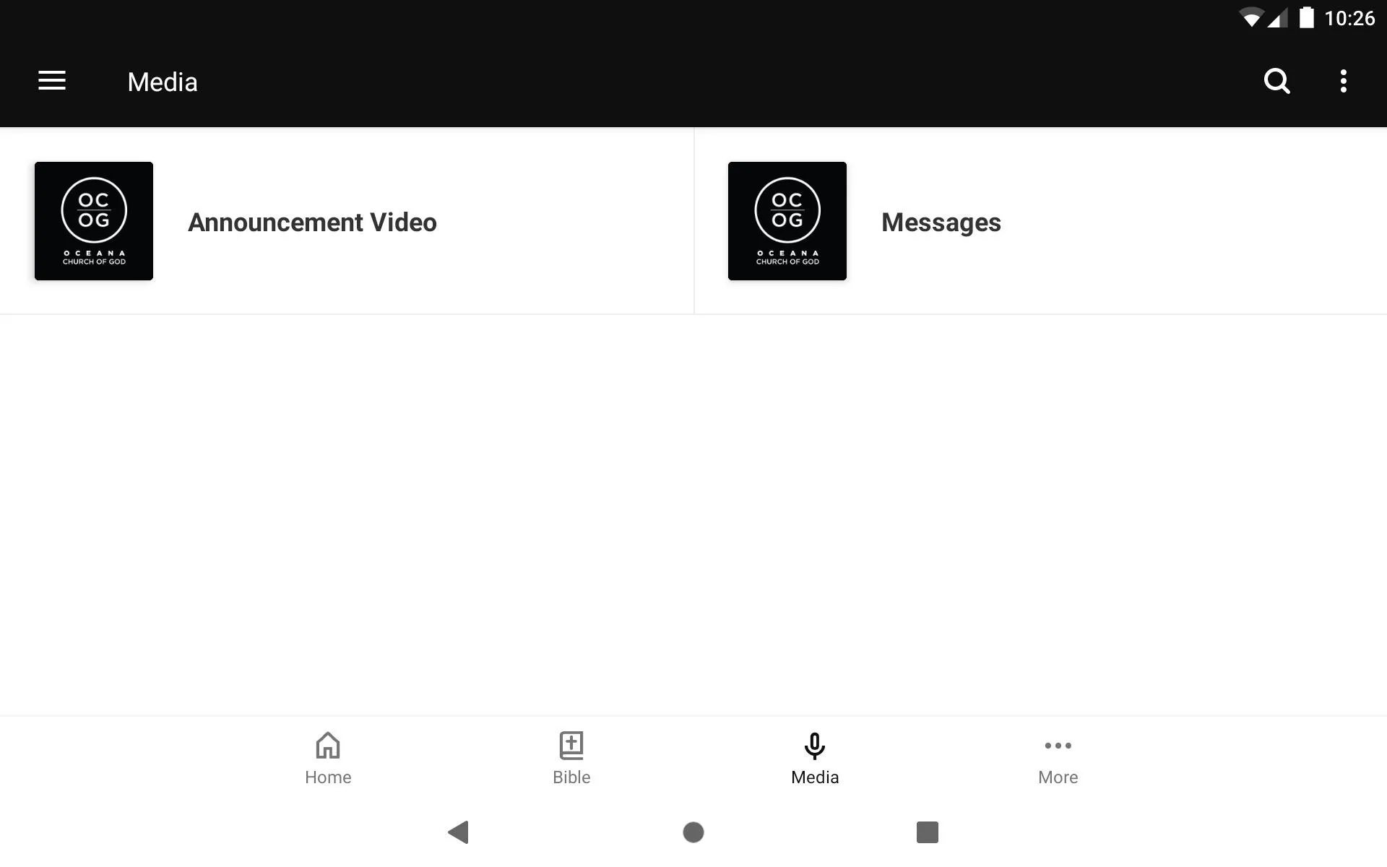Toggle search visibility on Media screen
Screen dimensions: 1387x867
pyautogui.click(x=1276, y=81)
